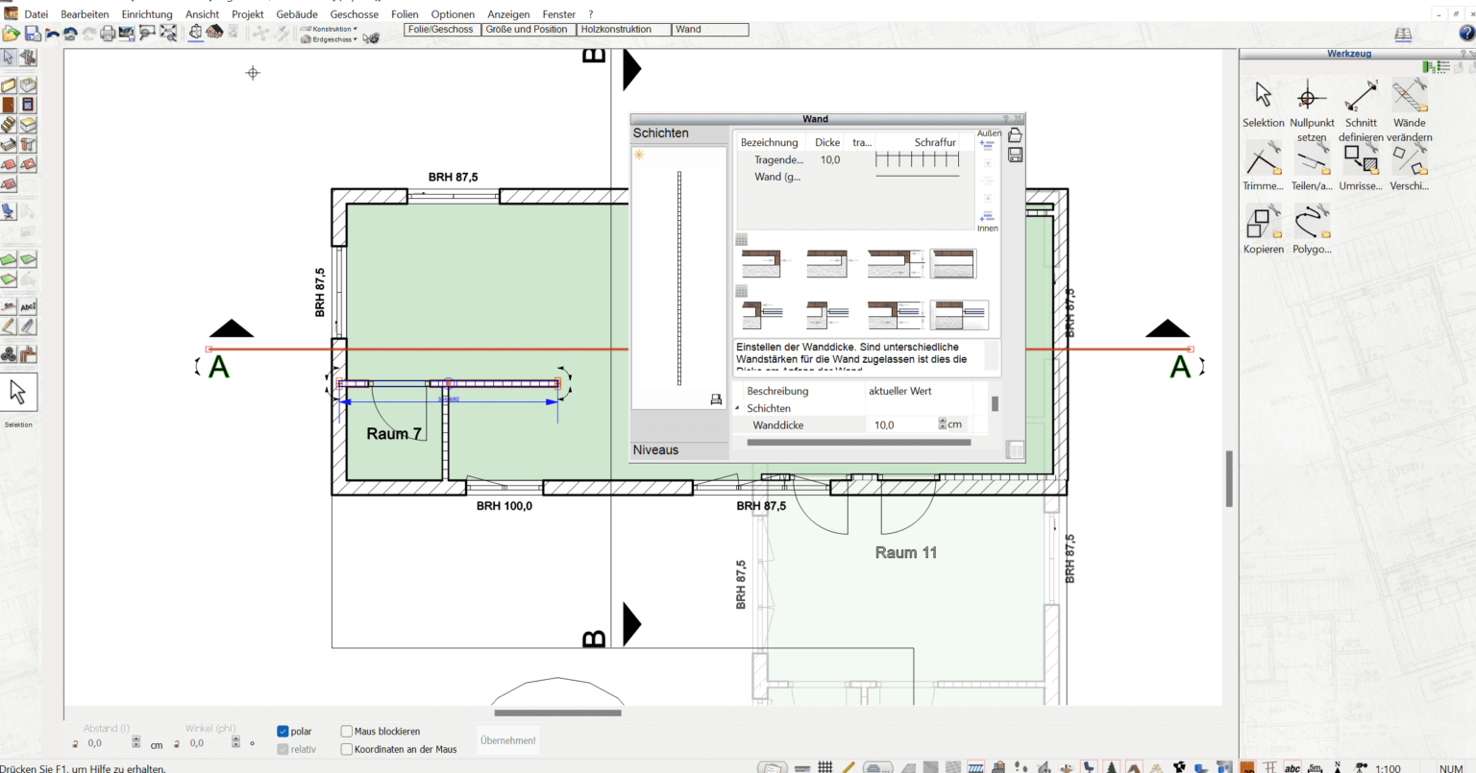The height and width of the screenshot is (773, 1476).
Task: Click the Übernehmen! button
Action: click(507, 740)
